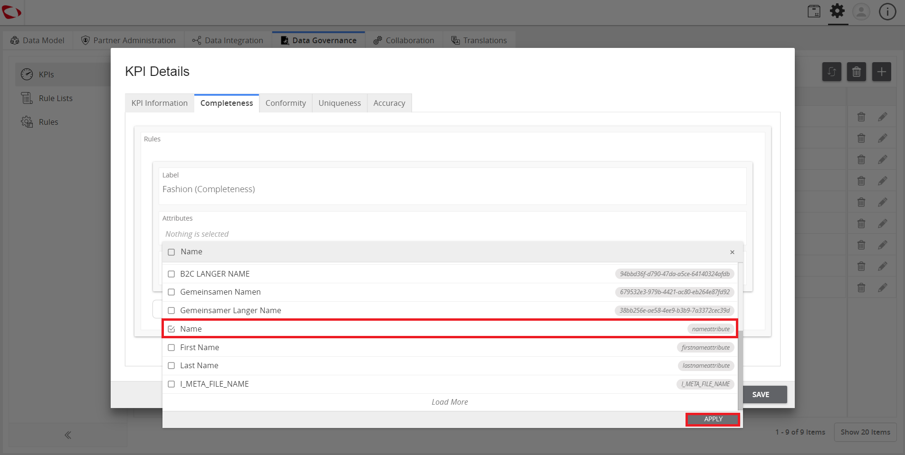The height and width of the screenshot is (455, 905).
Task: Open the info icon in top bar
Action: (x=887, y=11)
